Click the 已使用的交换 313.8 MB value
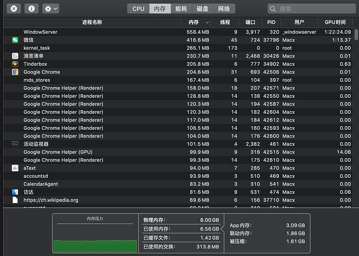 [x=208, y=247]
